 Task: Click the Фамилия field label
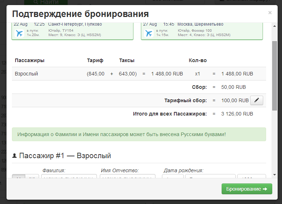pyautogui.click(x=54, y=170)
